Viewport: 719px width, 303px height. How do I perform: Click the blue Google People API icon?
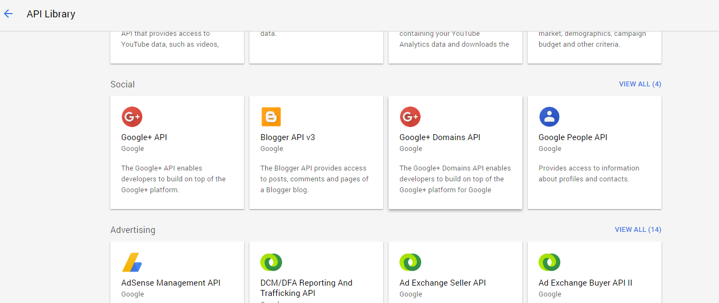549,117
